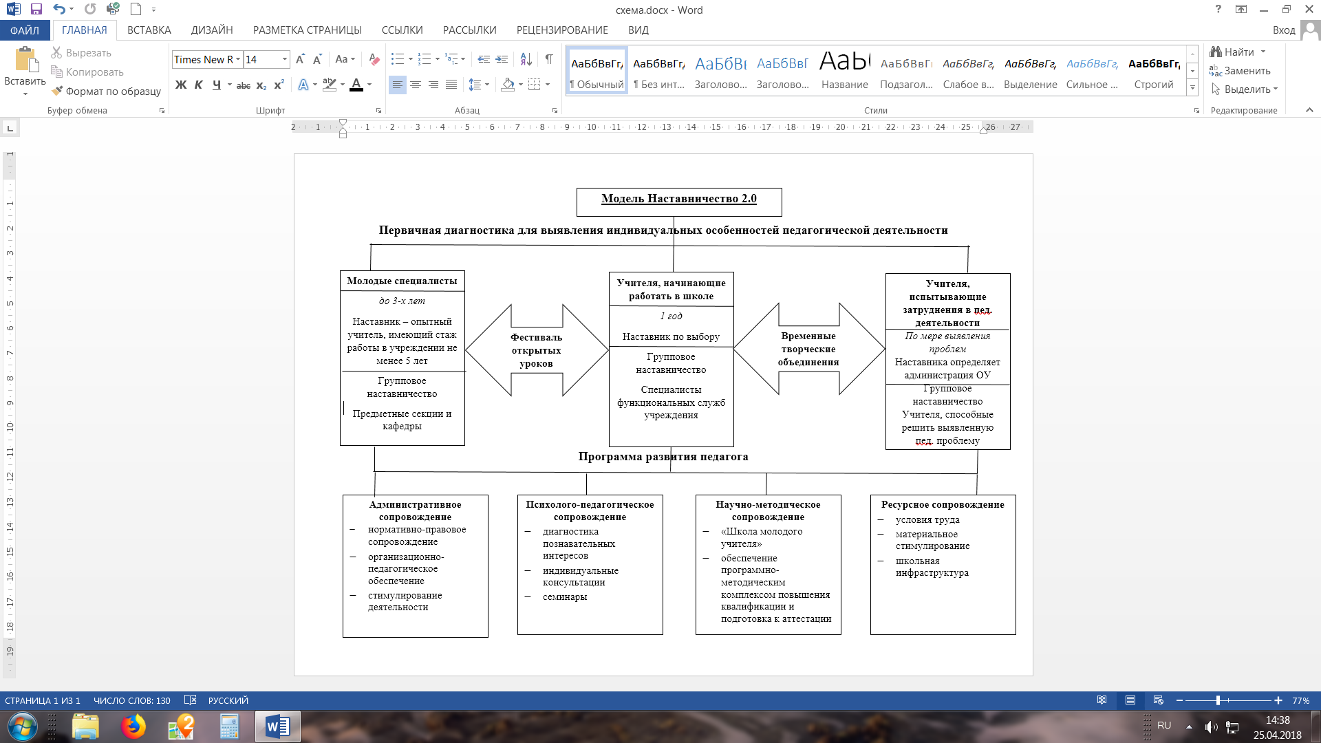Click the Save icon in quick access toolbar

coord(36,10)
